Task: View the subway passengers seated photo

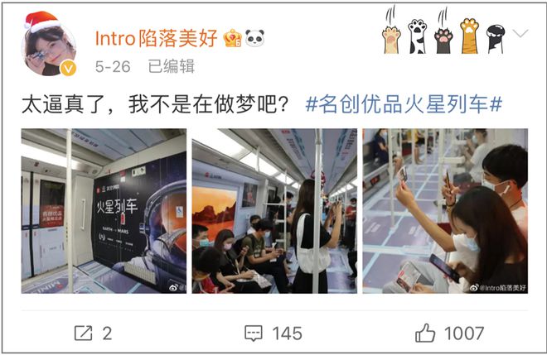Action: pyautogui.click(x=274, y=211)
